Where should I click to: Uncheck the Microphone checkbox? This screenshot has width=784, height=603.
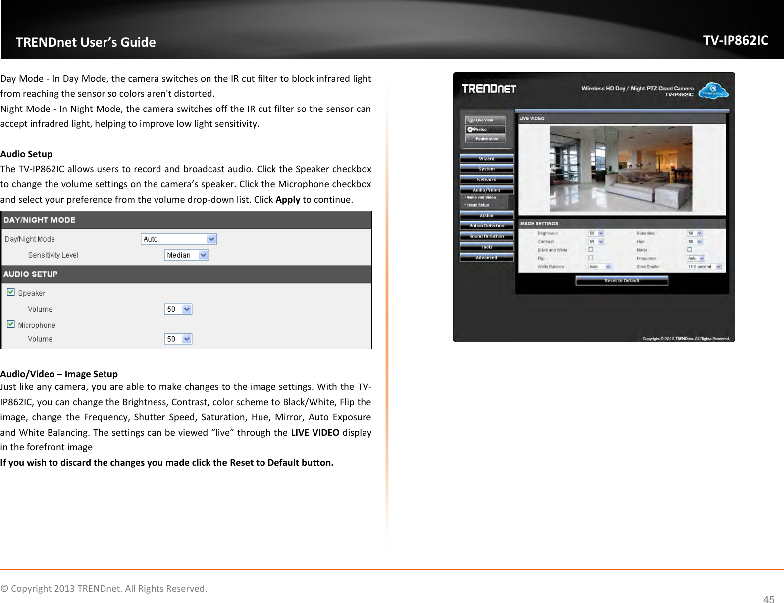[11, 324]
